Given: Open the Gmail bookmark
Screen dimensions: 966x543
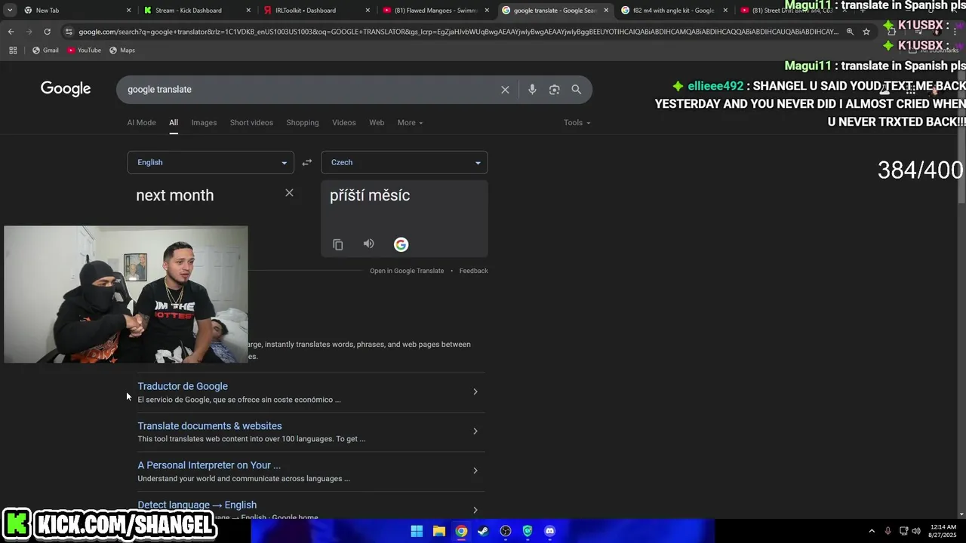Looking at the screenshot, I should click(x=45, y=51).
